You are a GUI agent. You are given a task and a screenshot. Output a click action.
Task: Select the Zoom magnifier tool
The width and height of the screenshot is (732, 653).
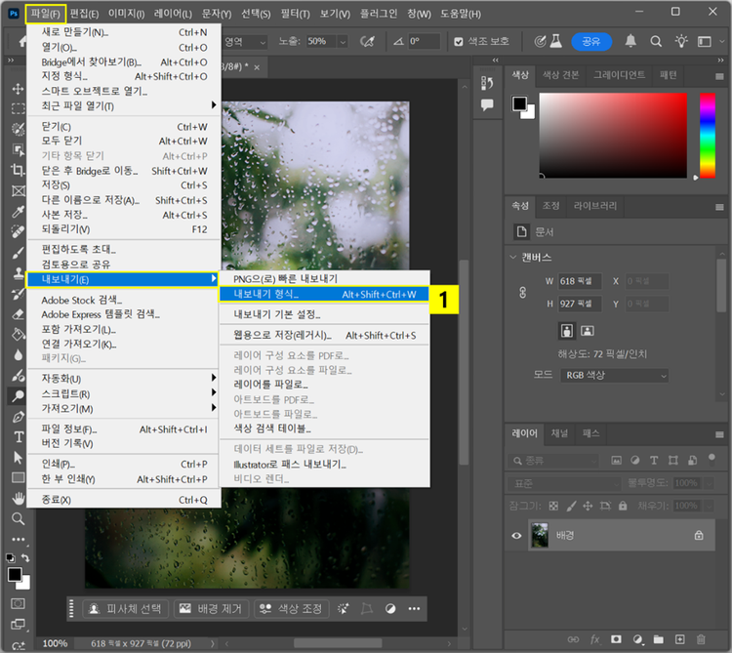point(18,518)
